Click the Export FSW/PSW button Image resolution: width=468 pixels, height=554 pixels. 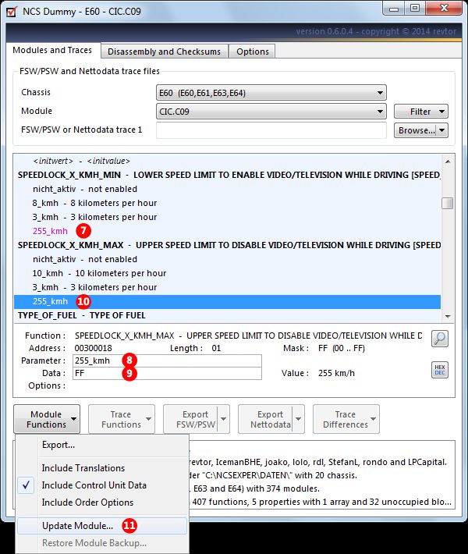(191, 419)
